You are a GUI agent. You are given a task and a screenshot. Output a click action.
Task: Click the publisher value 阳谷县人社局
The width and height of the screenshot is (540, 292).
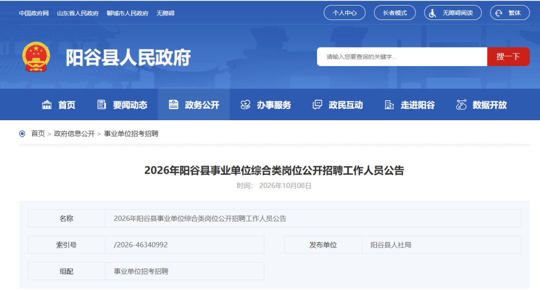click(x=391, y=245)
